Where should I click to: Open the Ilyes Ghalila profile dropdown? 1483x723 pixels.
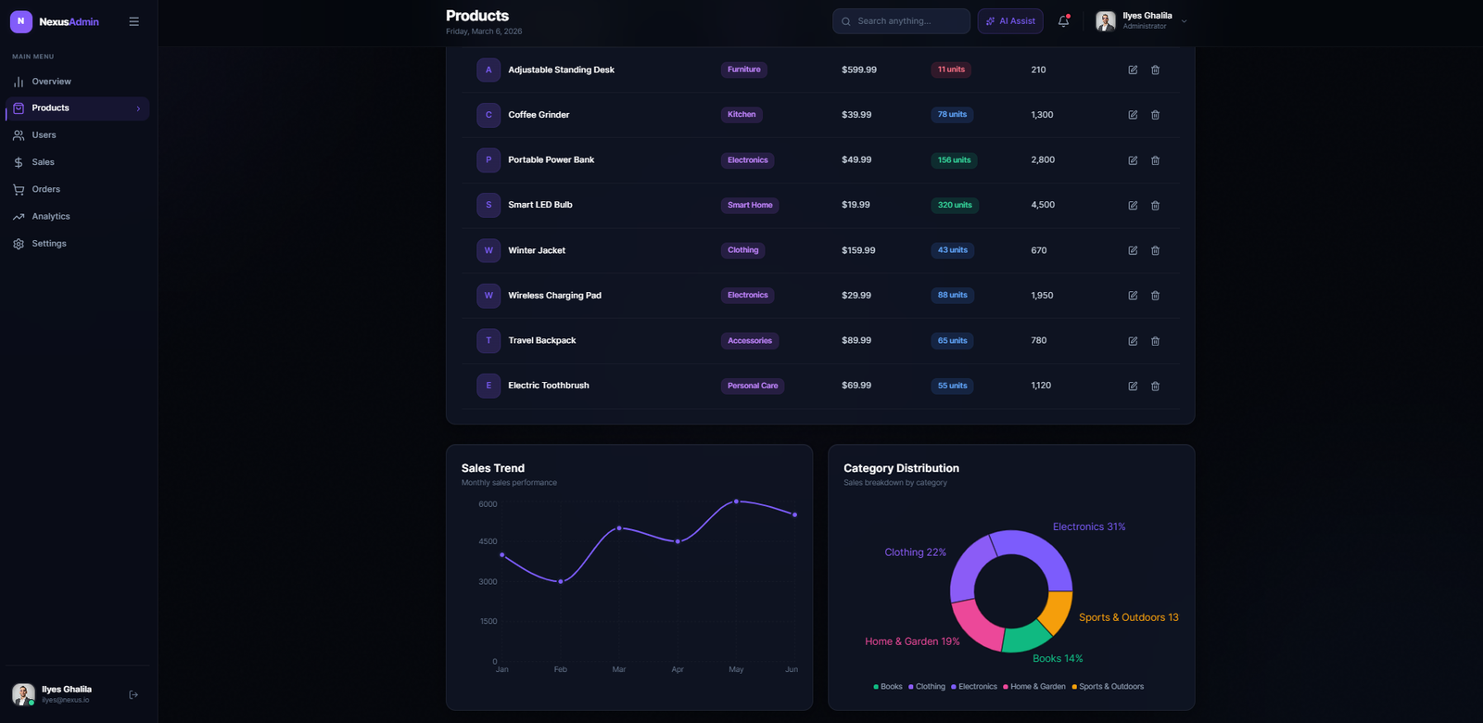coord(1141,21)
